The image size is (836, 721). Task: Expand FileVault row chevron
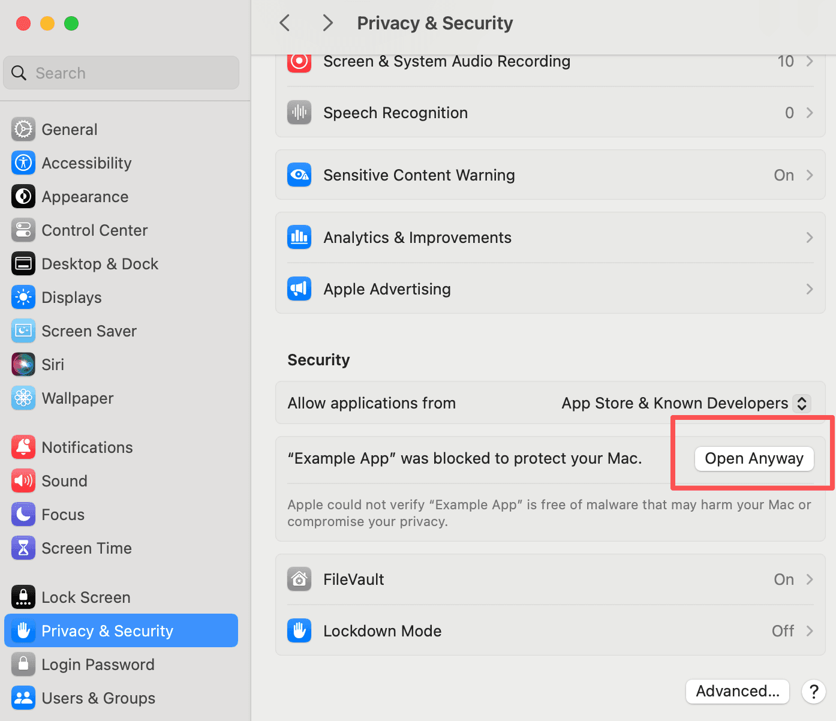[810, 579]
